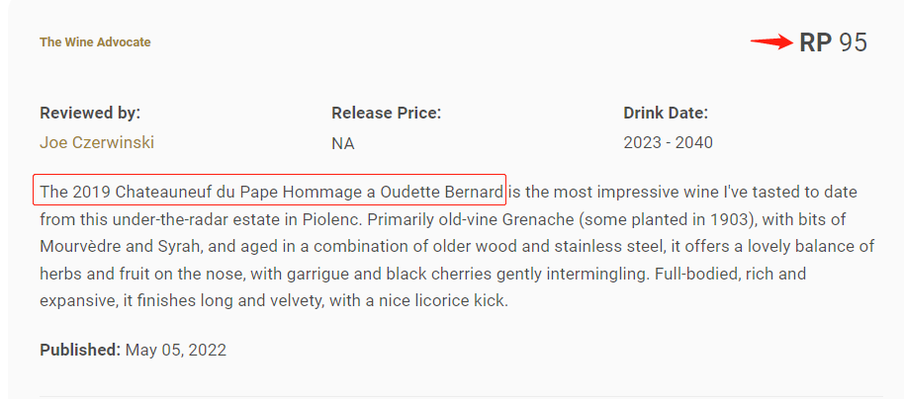Viewport: 904px width, 399px height.
Task: Select the May 05, 2022 publish date
Action: [x=176, y=349]
